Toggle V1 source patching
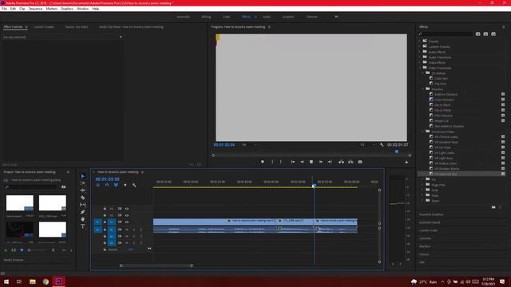Viewport: 511px width, 287px height. coord(97,222)
